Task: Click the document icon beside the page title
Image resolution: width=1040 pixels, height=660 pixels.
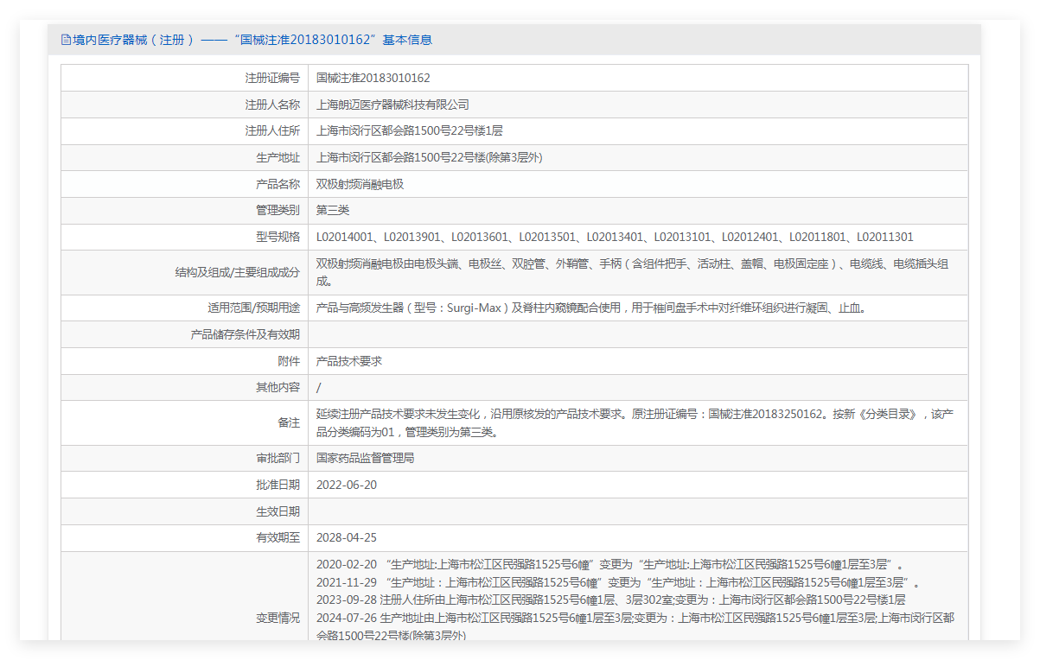Action: [x=66, y=40]
